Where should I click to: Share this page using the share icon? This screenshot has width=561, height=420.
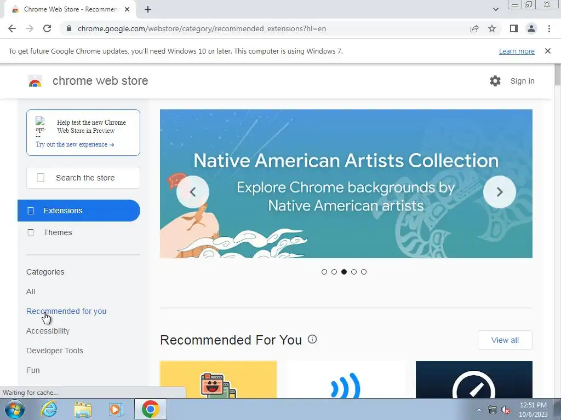[x=474, y=28]
